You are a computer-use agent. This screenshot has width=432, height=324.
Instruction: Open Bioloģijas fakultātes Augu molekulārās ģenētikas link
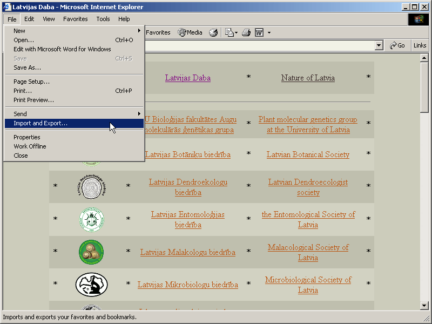pos(190,125)
